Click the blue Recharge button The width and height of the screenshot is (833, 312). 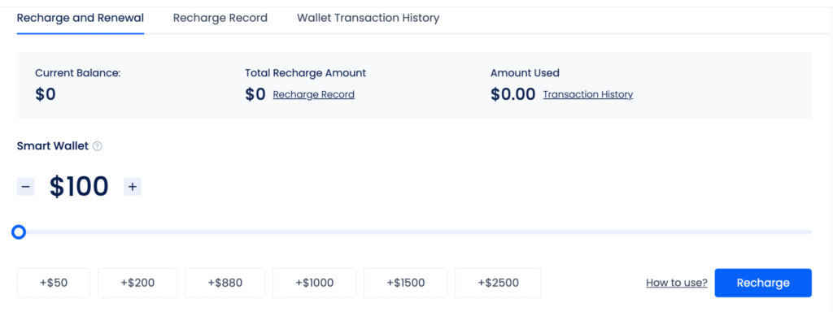763,283
